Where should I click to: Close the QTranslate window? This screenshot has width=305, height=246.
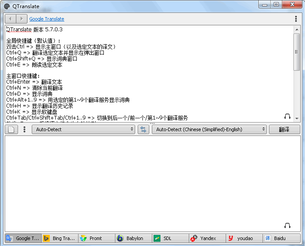(292, 5)
